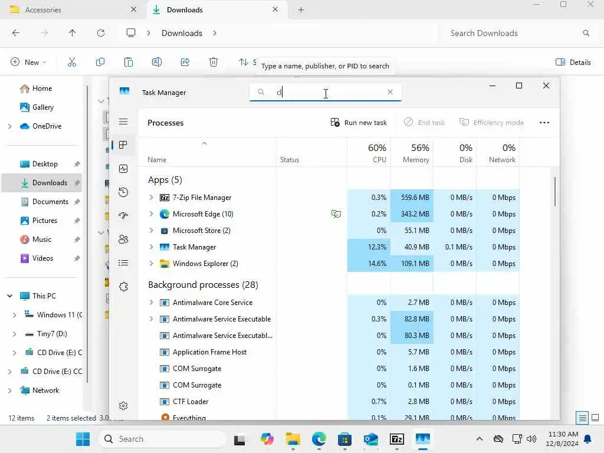
Task: Click efficiency mode leaf on Microsoft Edge
Action: coord(336,214)
